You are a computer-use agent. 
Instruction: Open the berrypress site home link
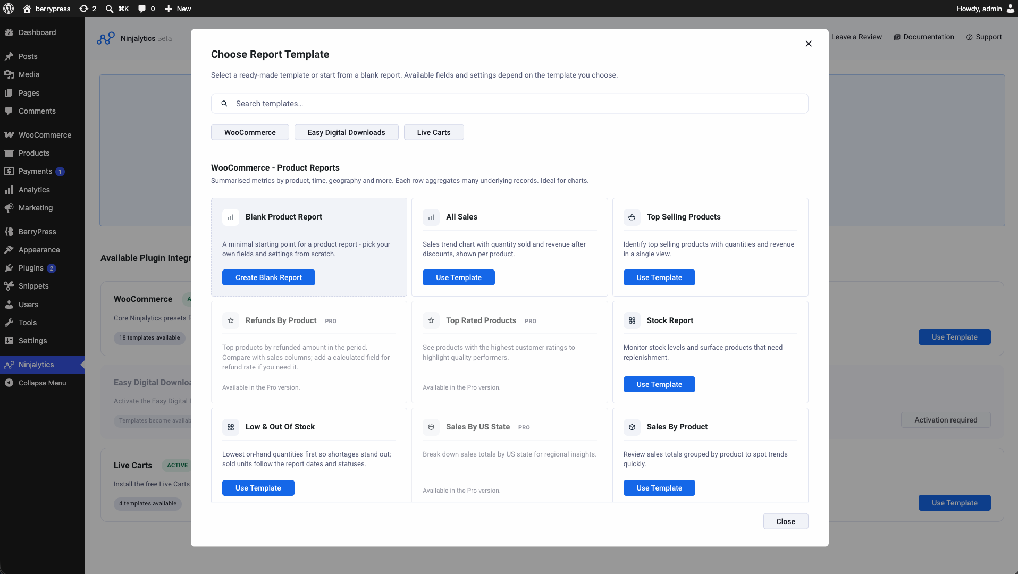coord(47,9)
